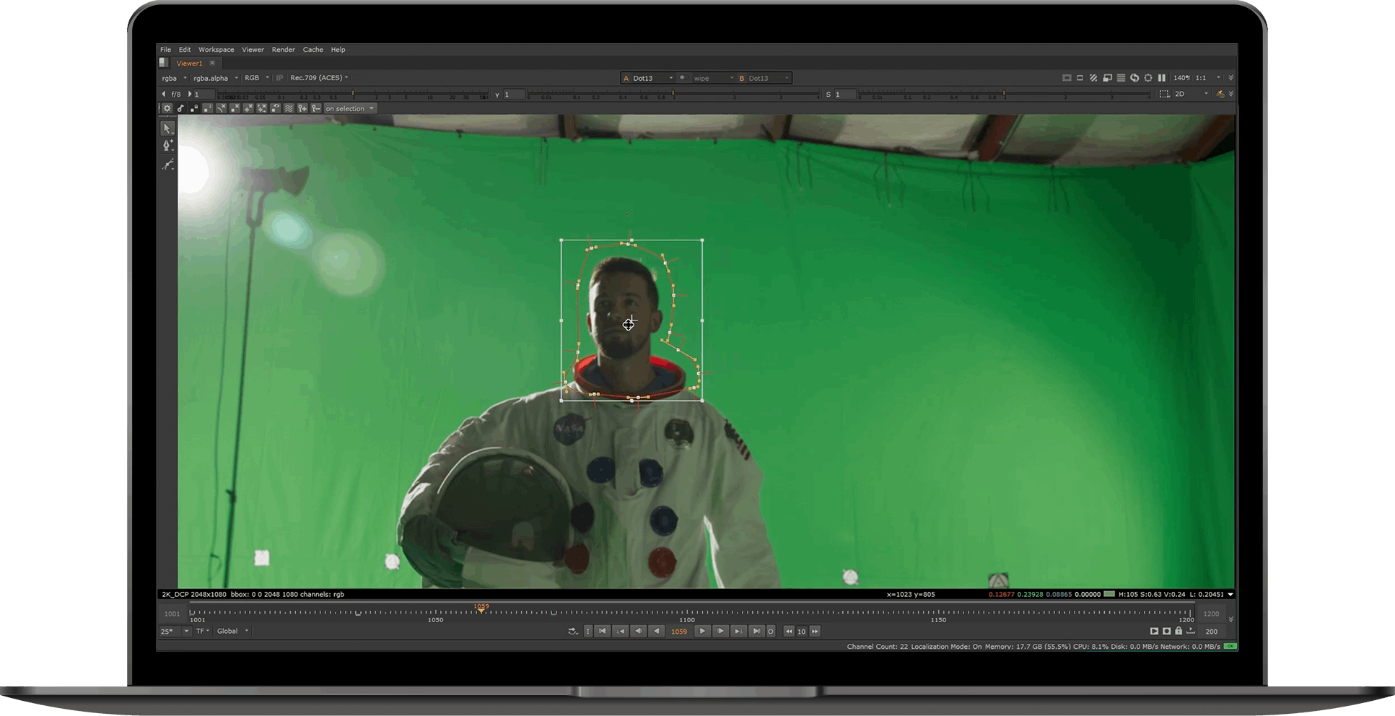Click the roto settings gear icon
This screenshot has width=1395, height=716.
[x=167, y=109]
